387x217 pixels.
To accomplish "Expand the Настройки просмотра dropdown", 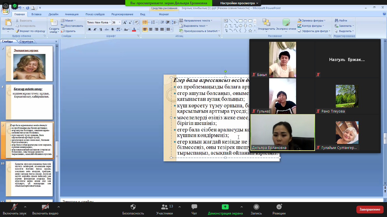I will [239, 3].
